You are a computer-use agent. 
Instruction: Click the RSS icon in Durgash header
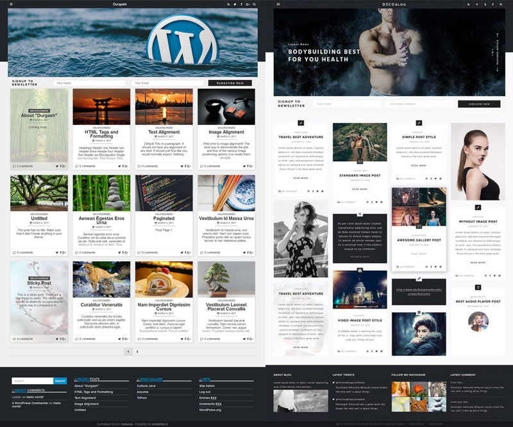pyautogui.click(x=228, y=4)
